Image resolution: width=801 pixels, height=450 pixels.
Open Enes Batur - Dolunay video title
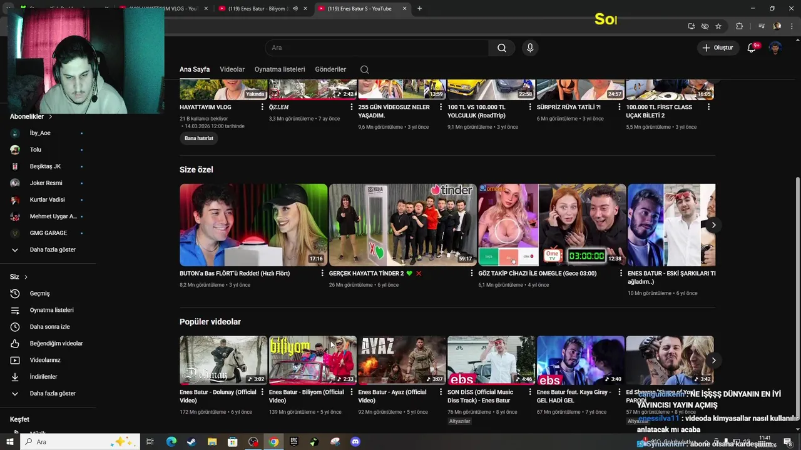[218, 396]
